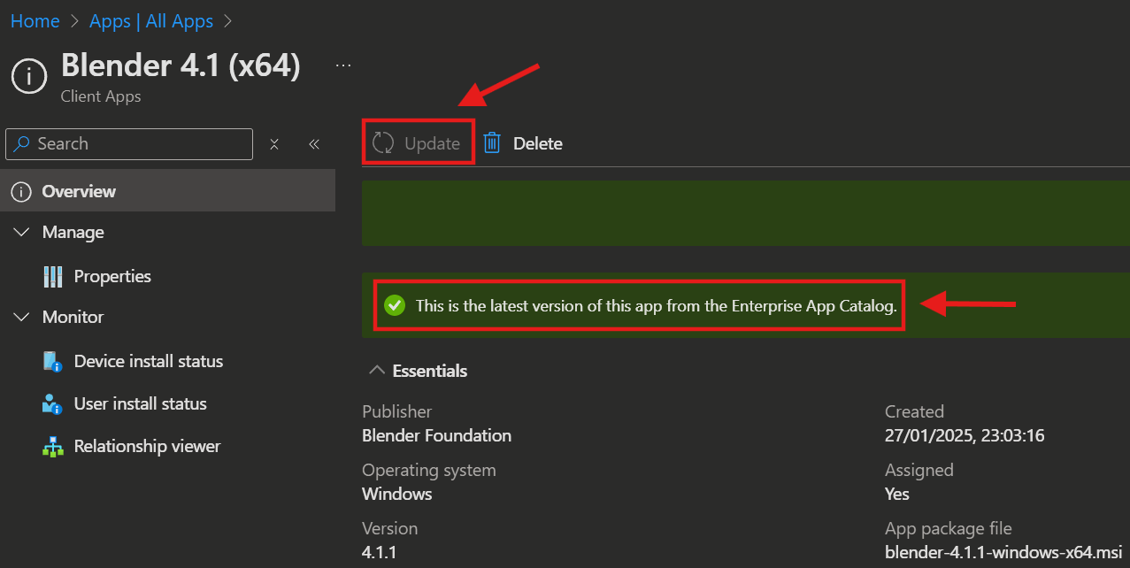Viewport: 1130px width, 568px height.
Task: Click the magnifier icon in Search box
Action: click(x=23, y=143)
